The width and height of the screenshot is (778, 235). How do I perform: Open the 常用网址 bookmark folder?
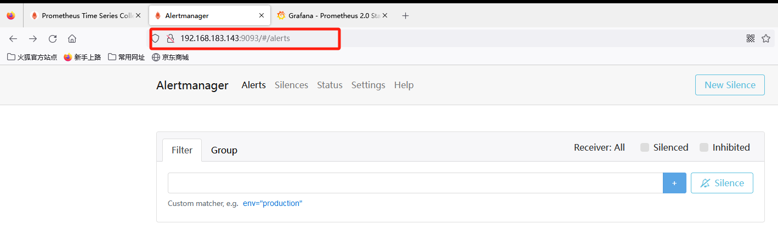(127, 57)
